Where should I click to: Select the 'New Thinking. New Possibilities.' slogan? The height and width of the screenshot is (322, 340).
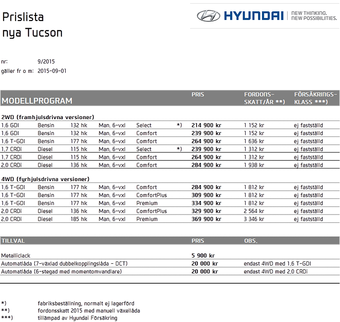pos(314,16)
